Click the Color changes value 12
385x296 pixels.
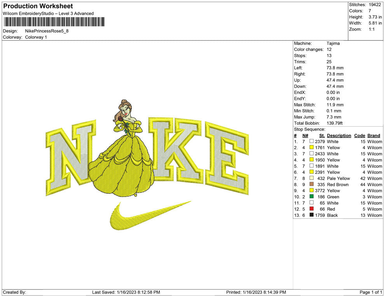pos(329,49)
